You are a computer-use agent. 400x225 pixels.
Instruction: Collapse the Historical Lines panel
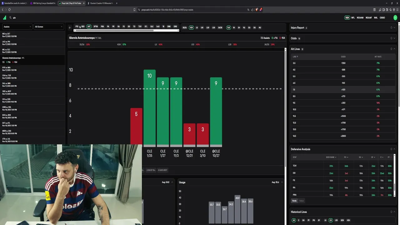pyautogui.click(x=394, y=212)
